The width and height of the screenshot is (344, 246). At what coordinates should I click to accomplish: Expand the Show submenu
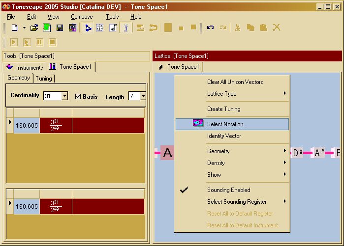coord(232,175)
